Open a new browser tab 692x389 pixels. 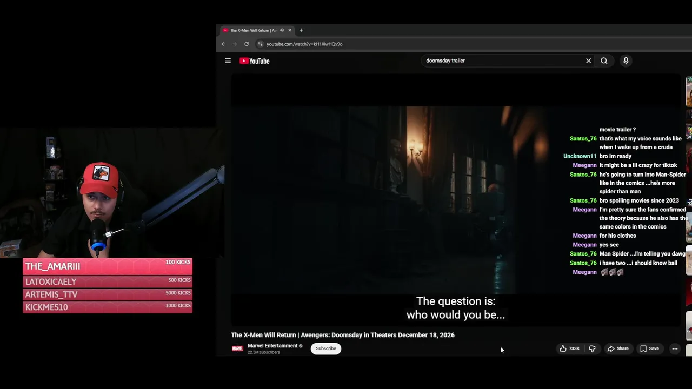(x=301, y=30)
